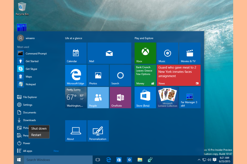Open Task View on the taskbar
The width and height of the screenshot is (247, 164).
coord(98,160)
